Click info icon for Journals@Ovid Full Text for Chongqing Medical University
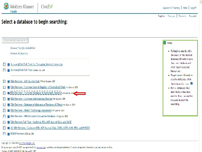 [8, 64]
